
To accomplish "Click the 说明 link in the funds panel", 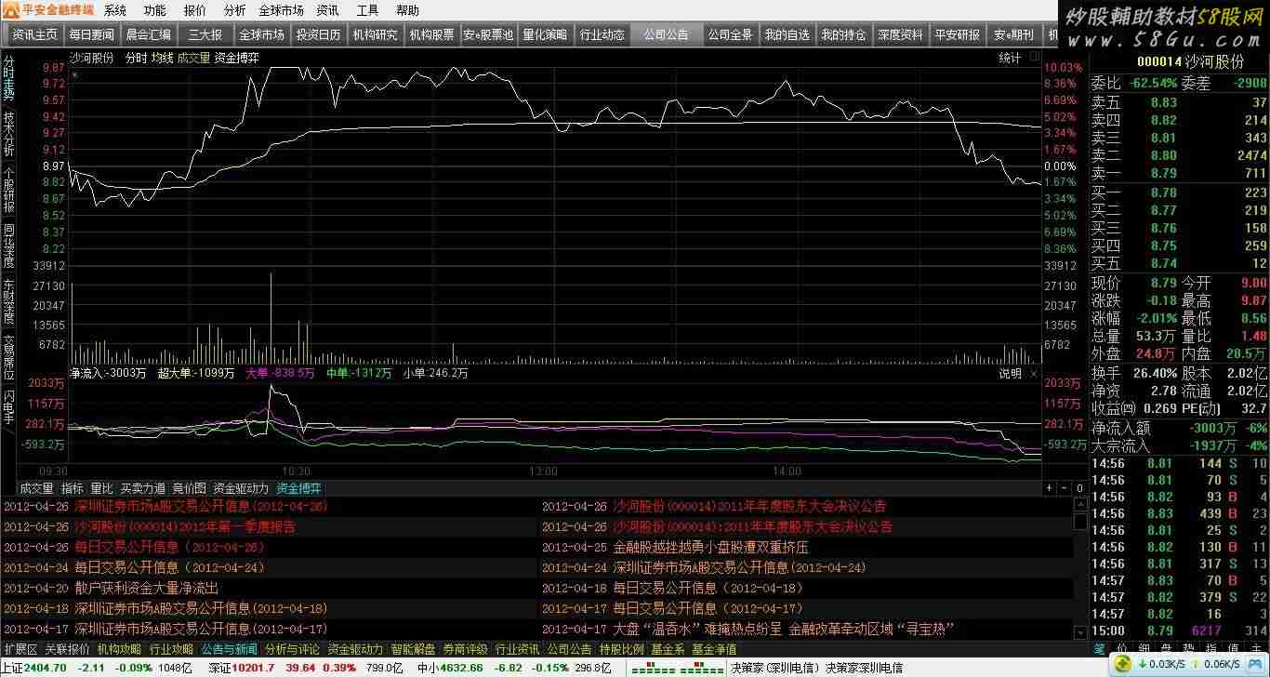I will pos(1010,373).
